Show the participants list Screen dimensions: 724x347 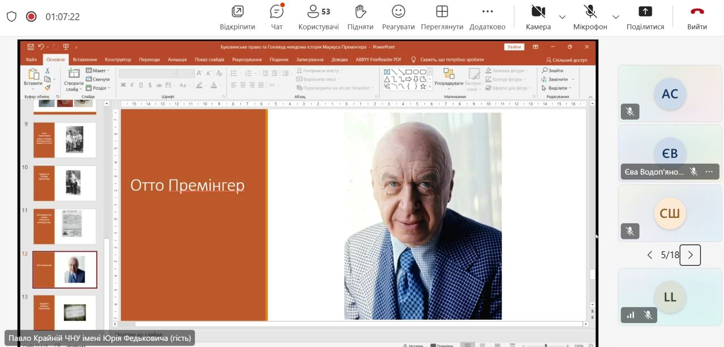tap(318, 17)
